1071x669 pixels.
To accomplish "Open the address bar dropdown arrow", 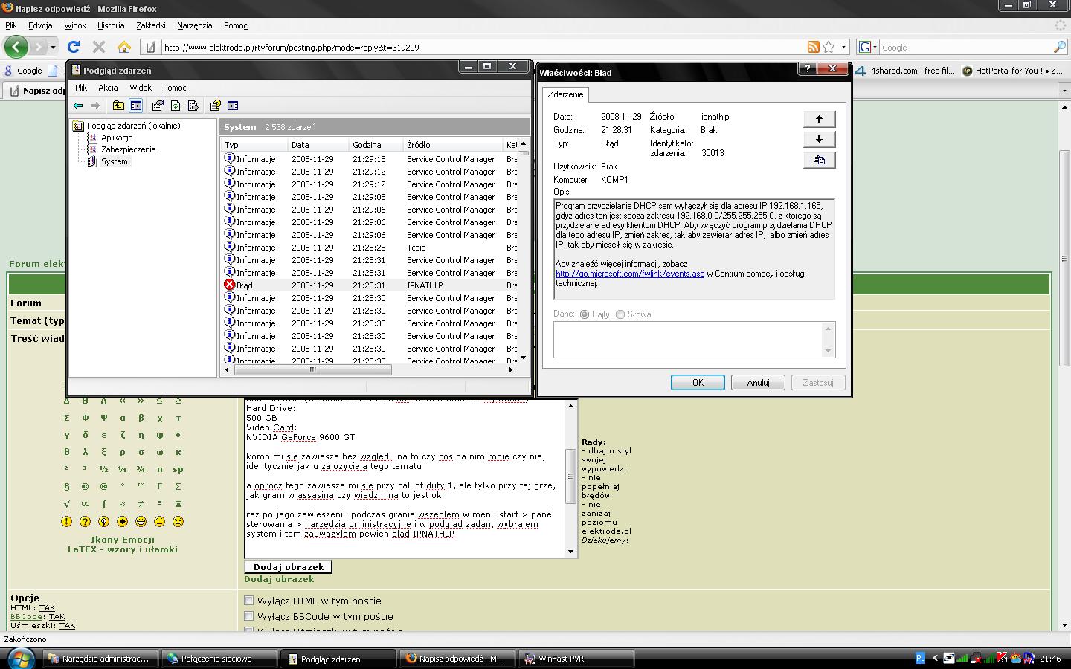I will pos(843,47).
